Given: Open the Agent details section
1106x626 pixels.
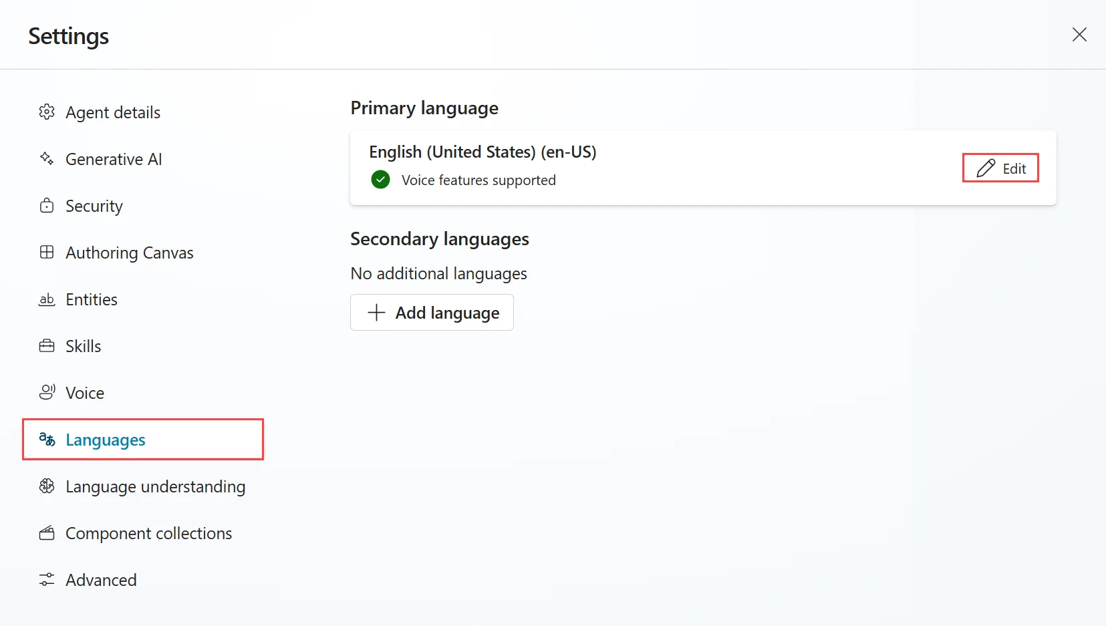Looking at the screenshot, I should [x=112, y=112].
